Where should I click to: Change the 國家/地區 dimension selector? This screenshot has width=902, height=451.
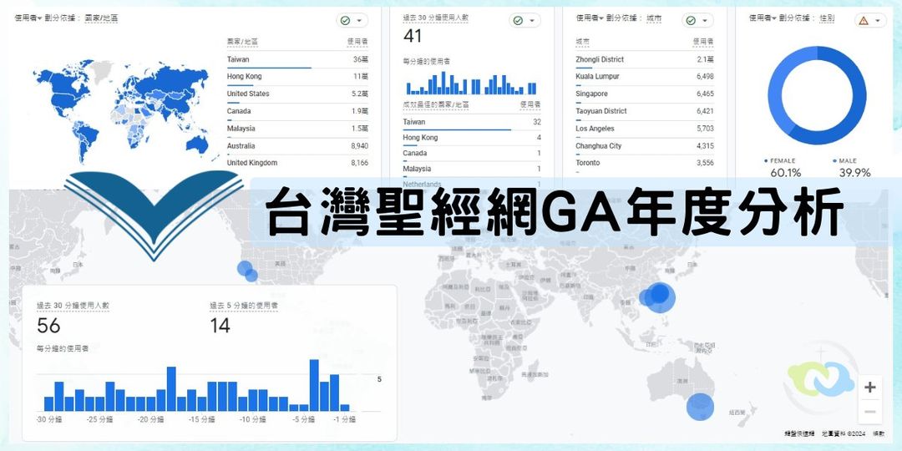pyautogui.click(x=101, y=18)
